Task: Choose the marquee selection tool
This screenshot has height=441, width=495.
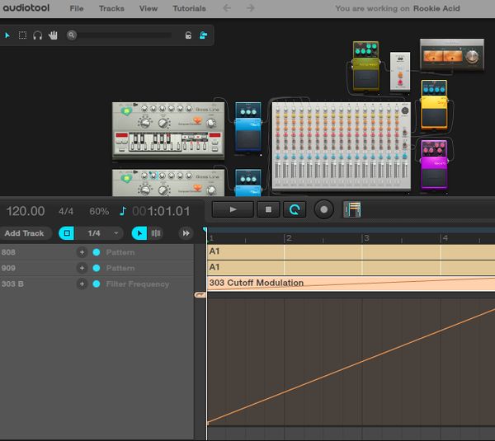Action: [x=22, y=35]
